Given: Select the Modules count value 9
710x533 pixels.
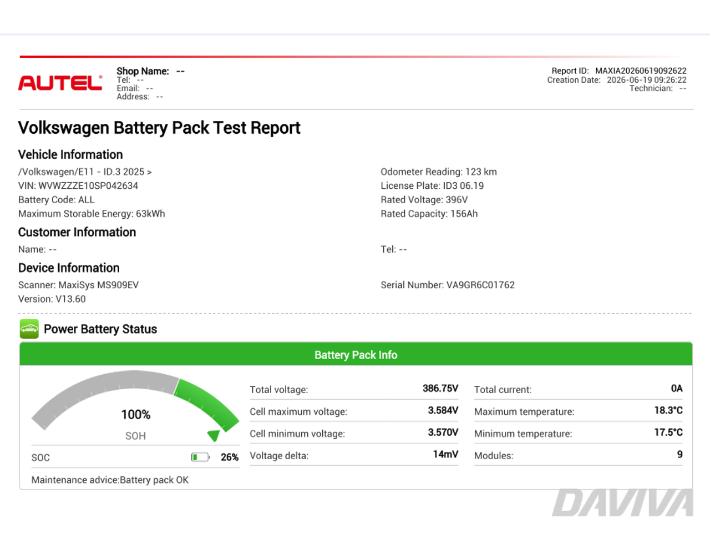Looking at the screenshot, I should click(680, 454).
